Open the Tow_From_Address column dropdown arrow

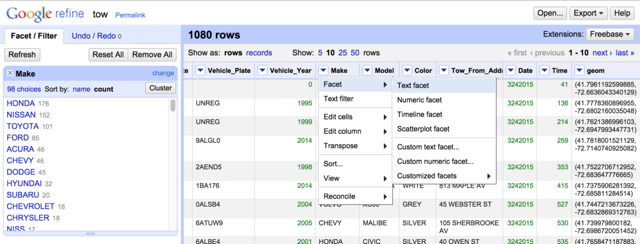(x=444, y=71)
